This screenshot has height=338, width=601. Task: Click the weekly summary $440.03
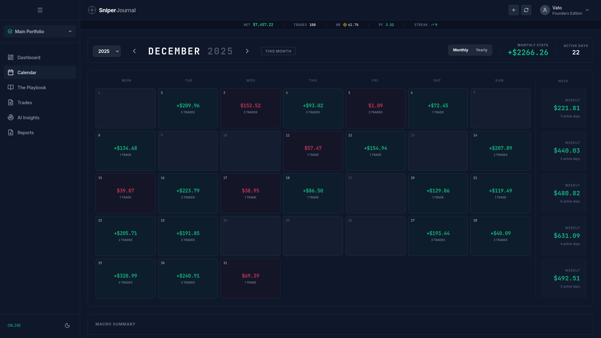point(563,151)
